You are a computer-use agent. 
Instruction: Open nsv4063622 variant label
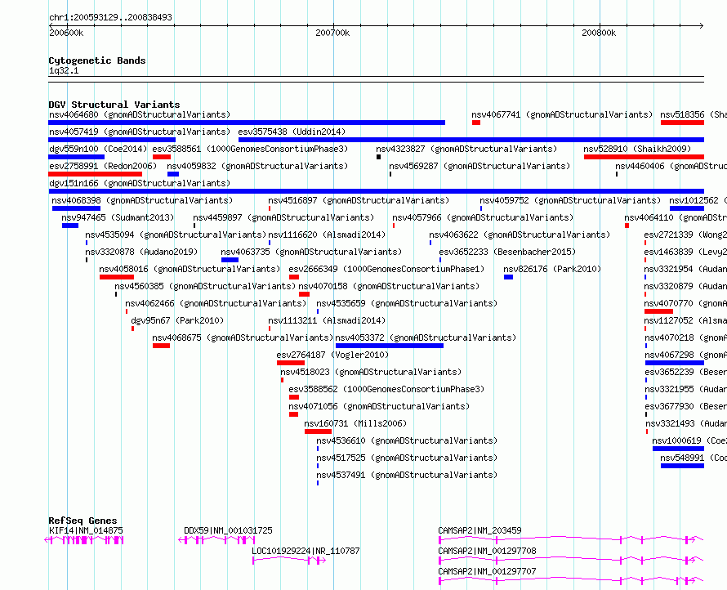[520, 235]
